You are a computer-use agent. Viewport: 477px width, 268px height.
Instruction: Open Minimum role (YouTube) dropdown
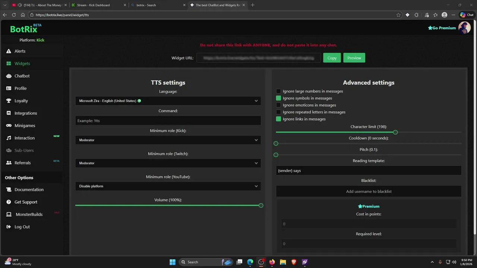168,186
